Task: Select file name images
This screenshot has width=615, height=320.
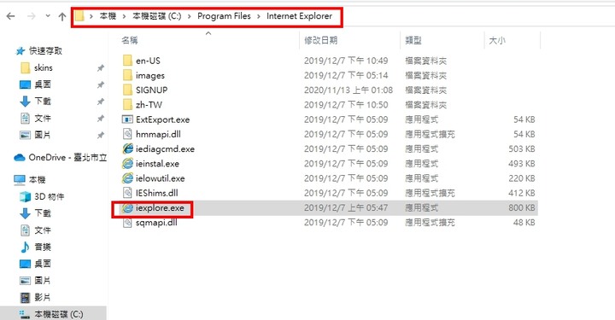Action: pos(150,76)
